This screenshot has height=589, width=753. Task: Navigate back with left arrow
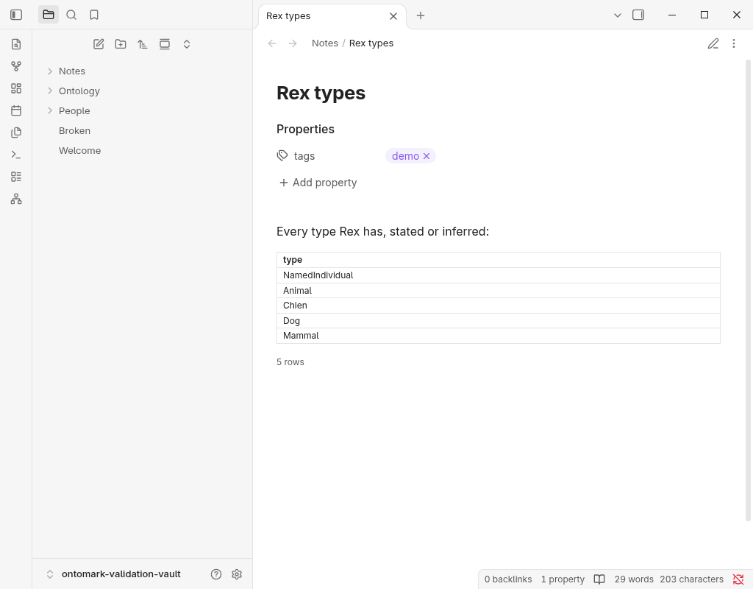tap(272, 43)
